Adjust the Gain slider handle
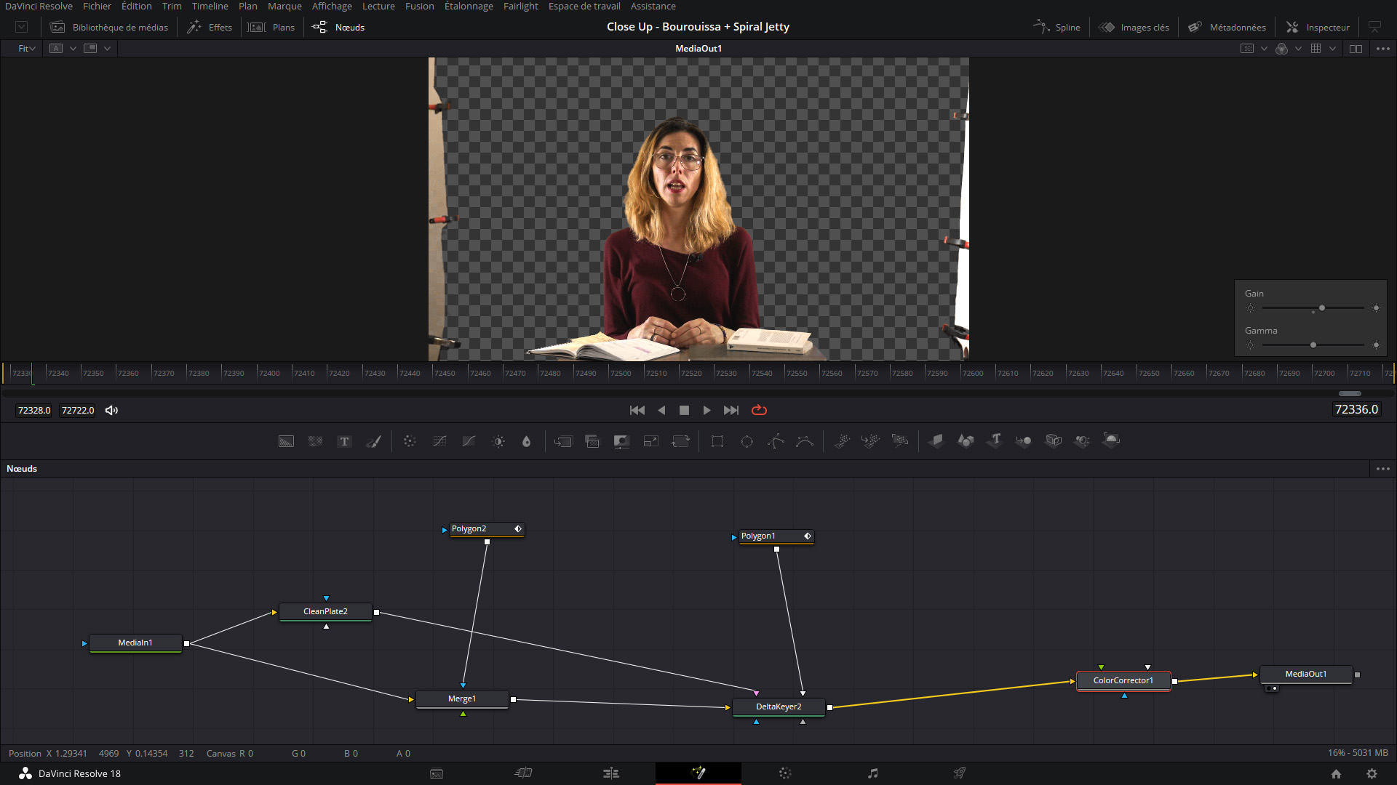Image resolution: width=1397 pixels, height=785 pixels. (x=1322, y=308)
